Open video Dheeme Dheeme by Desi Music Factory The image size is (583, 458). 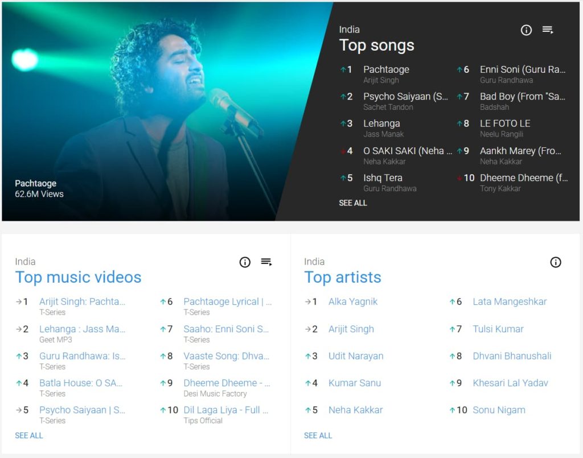tap(227, 383)
